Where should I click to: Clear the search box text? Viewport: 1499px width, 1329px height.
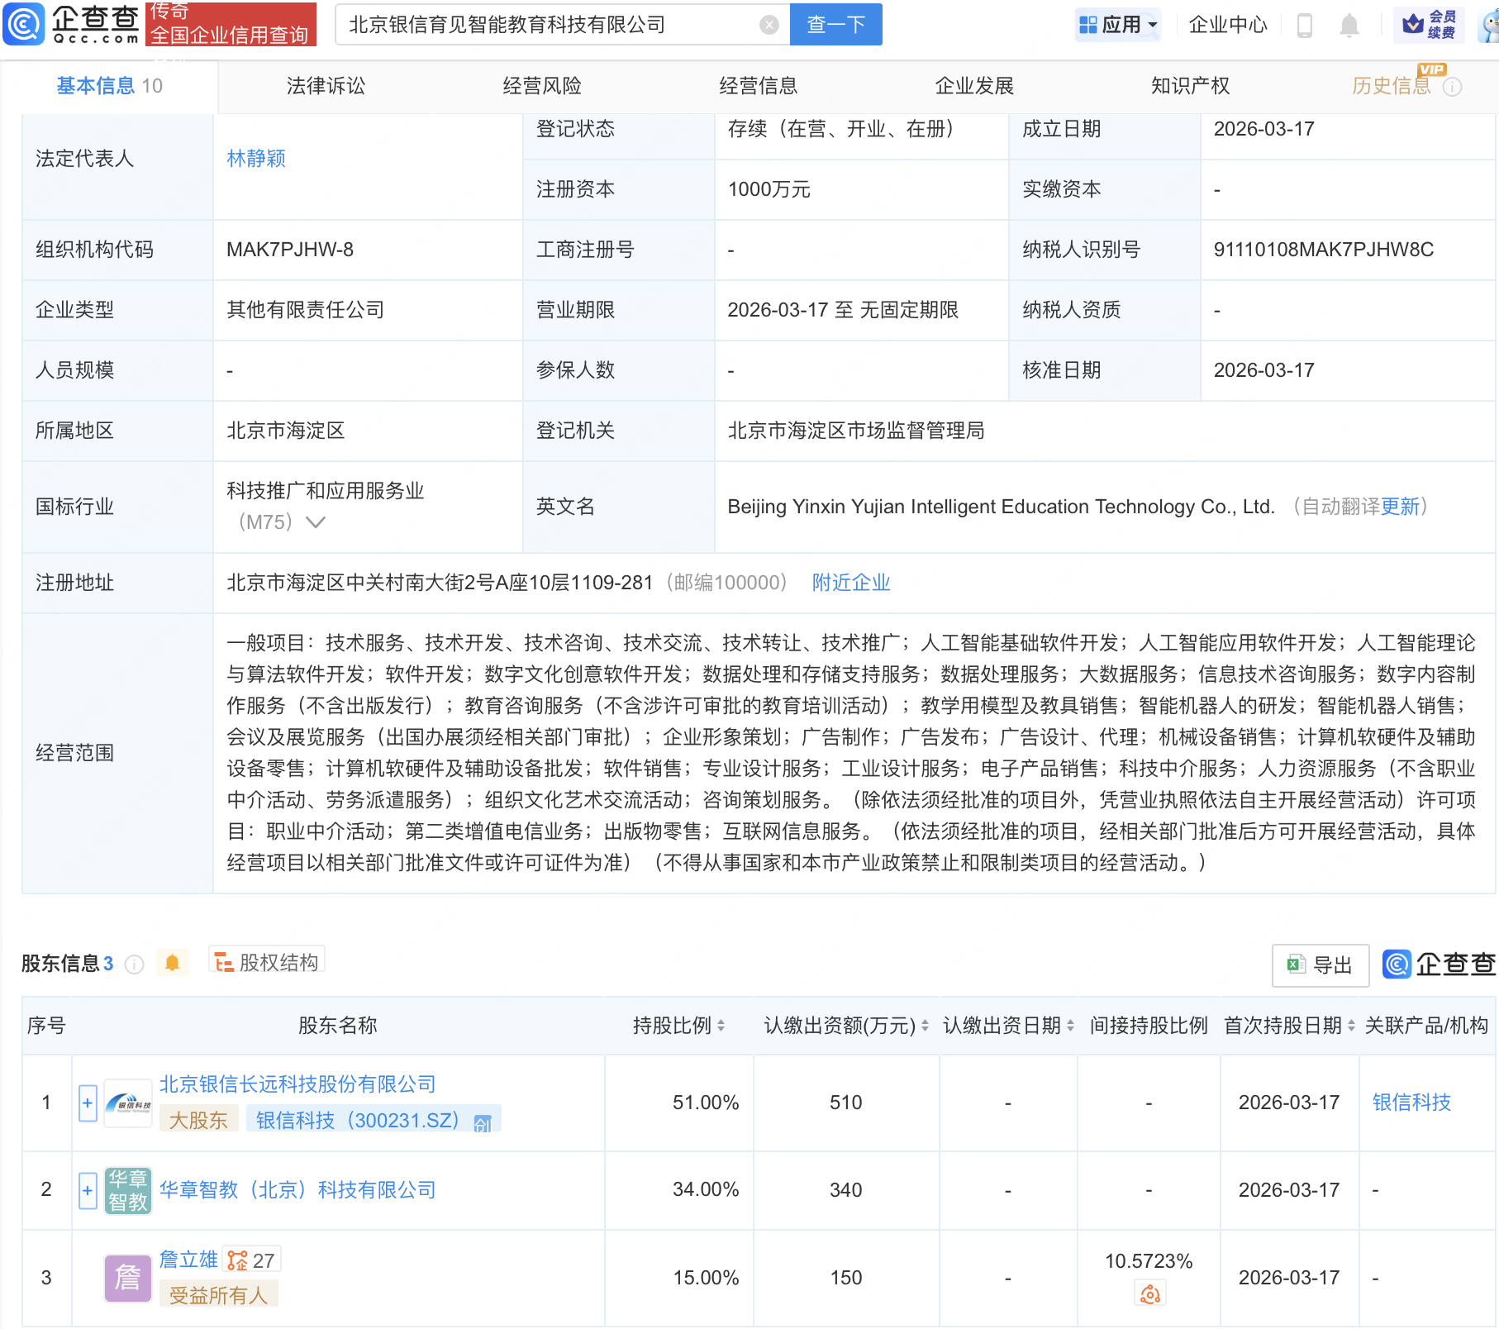click(769, 25)
